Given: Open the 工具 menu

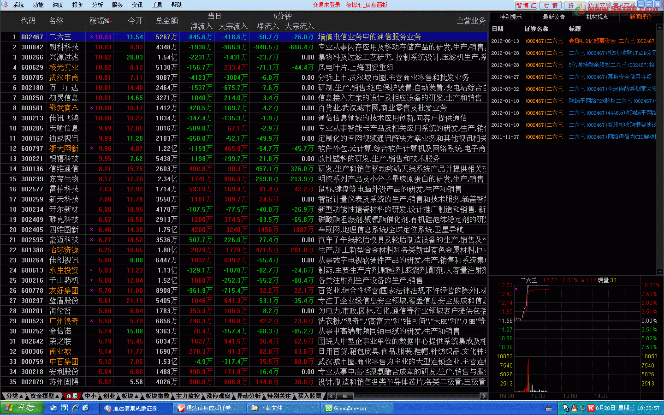Looking at the screenshot, I should 157,5.
